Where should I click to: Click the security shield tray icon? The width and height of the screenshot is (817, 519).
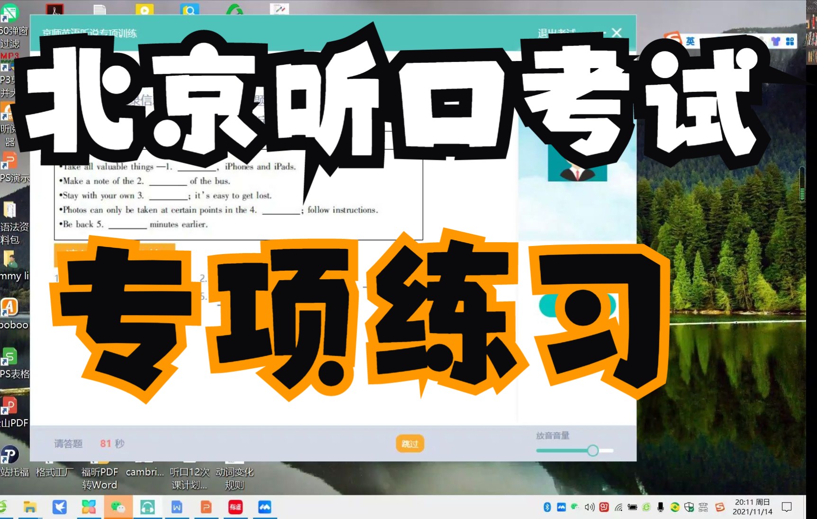click(x=689, y=507)
